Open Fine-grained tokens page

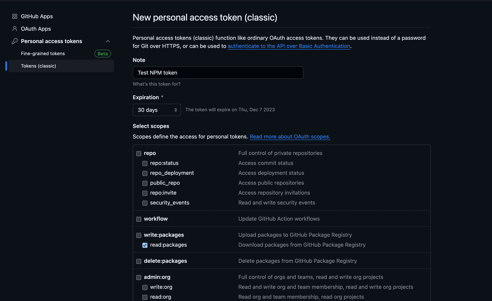tap(43, 54)
